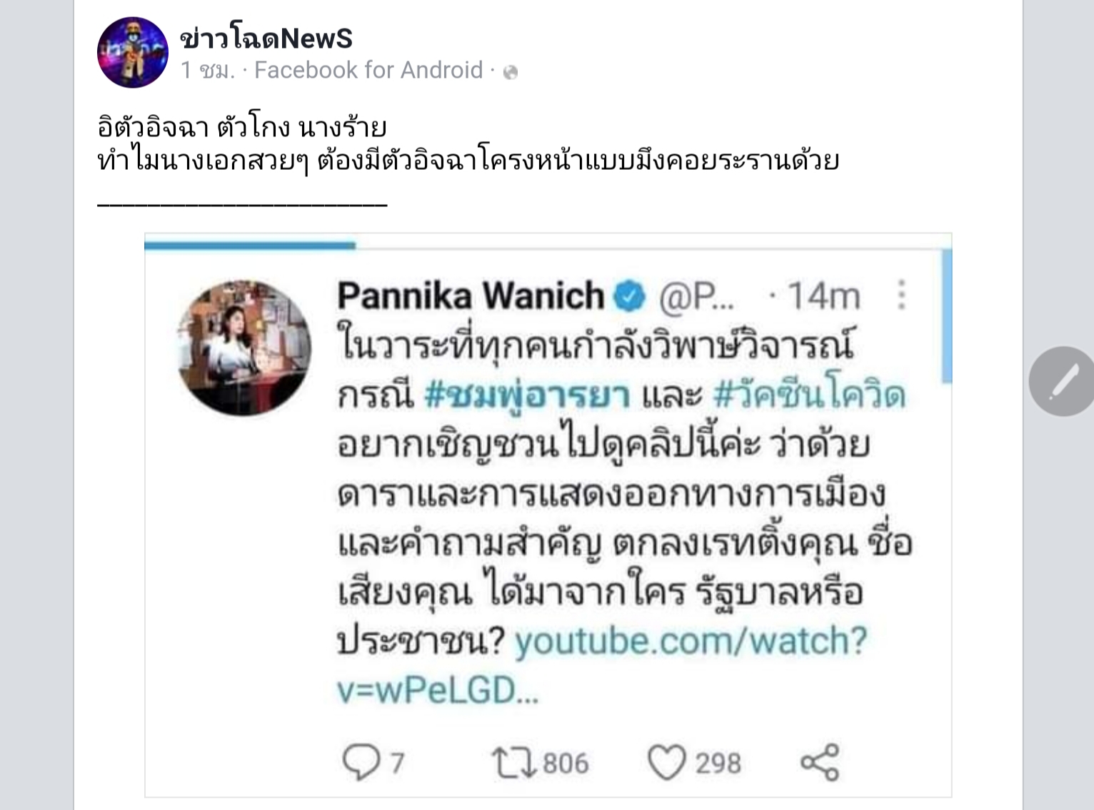Open the ข่าวโฉดNewS page profile picture
Image resolution: width=1094 pixels, height=810 pixels.
tap(133, 53)
